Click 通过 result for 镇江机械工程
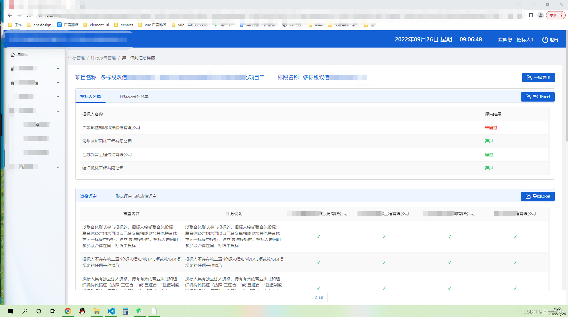This screenshot has width=568, height=317. click(489, 168)
